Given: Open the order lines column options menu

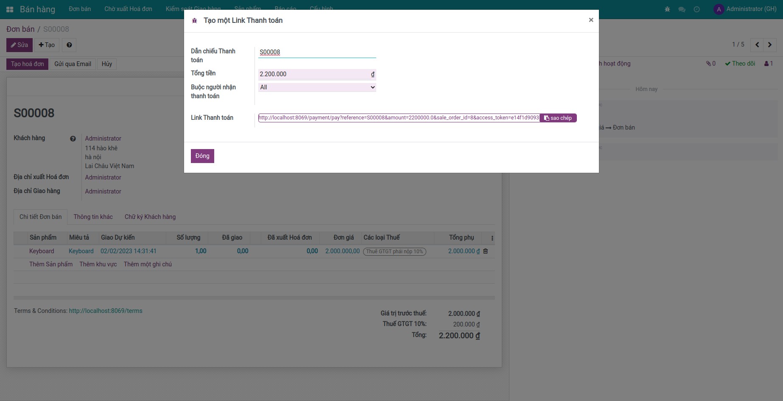Looking at the screenshot, I should point(492,238).
